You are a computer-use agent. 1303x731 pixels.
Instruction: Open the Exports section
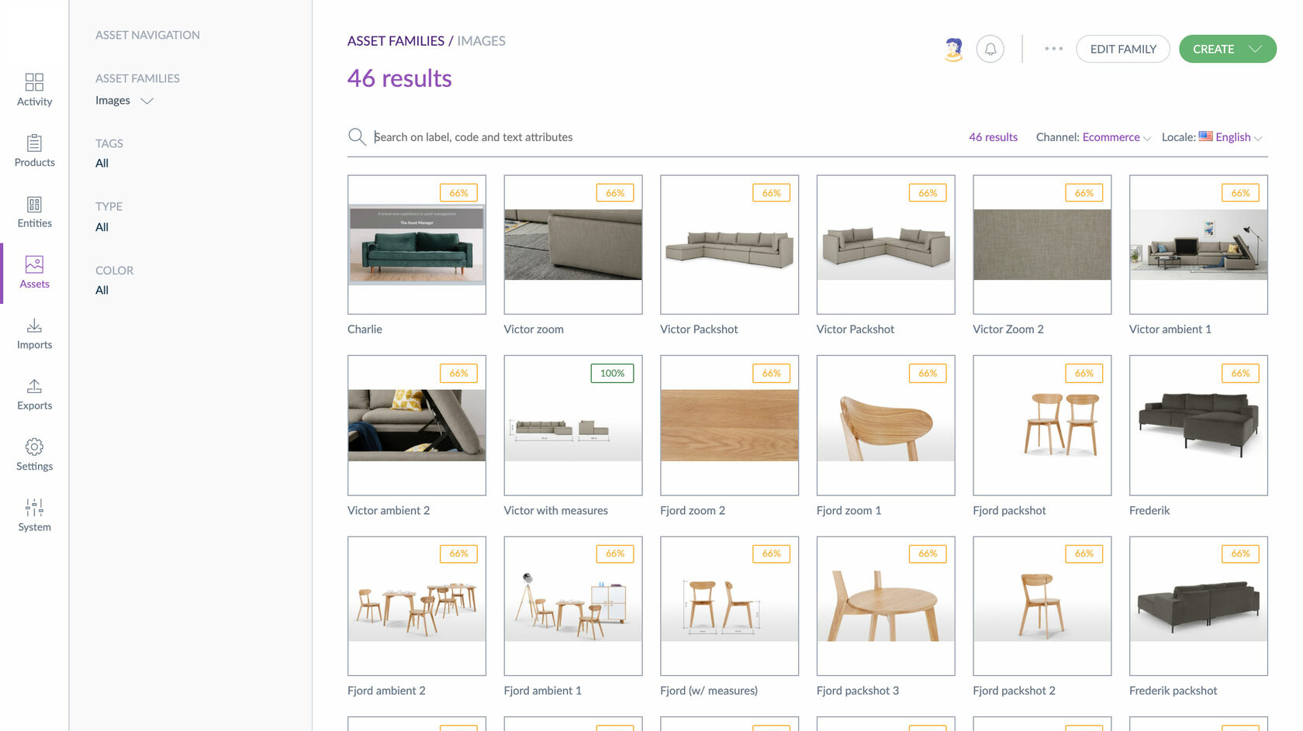34,395
